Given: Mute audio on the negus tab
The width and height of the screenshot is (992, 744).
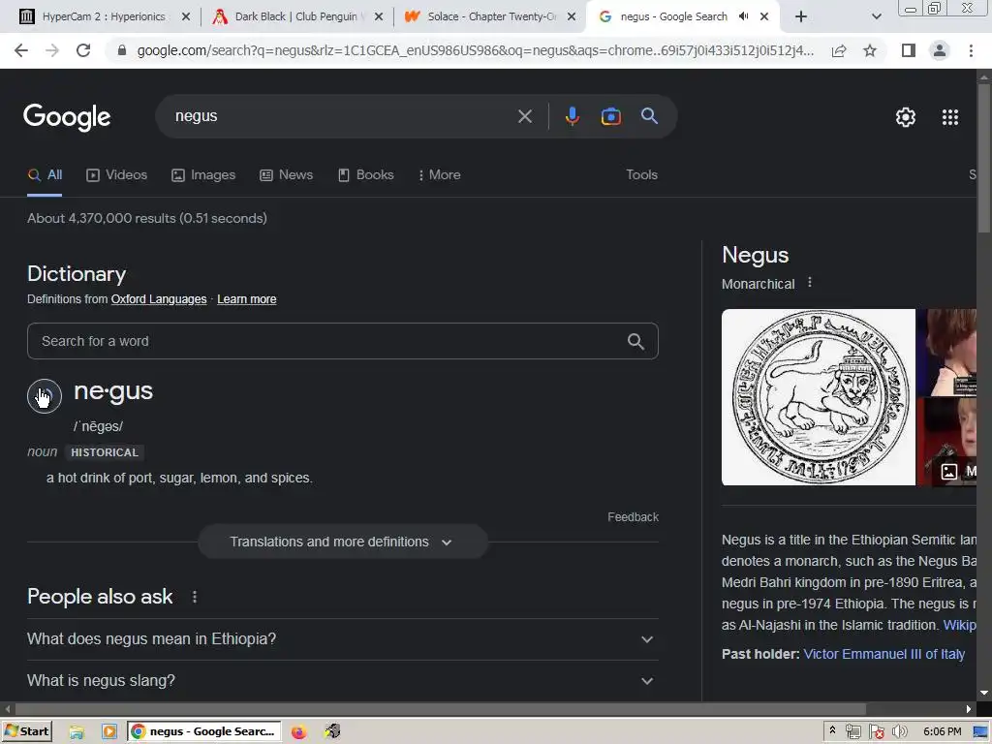Looking at the screenshot, I should (x=743, y=16).
